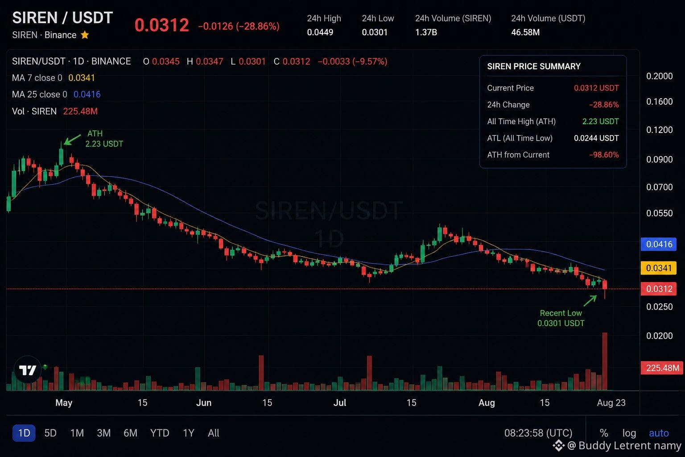Click the SIREN / USDT pair title

pos(62,18)
